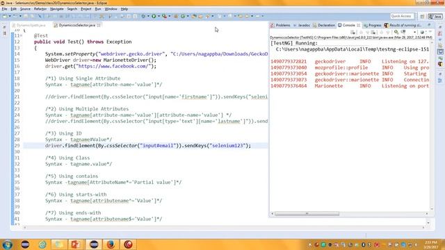Expand the Debug dropdown arrow

[x=148, y=16]
